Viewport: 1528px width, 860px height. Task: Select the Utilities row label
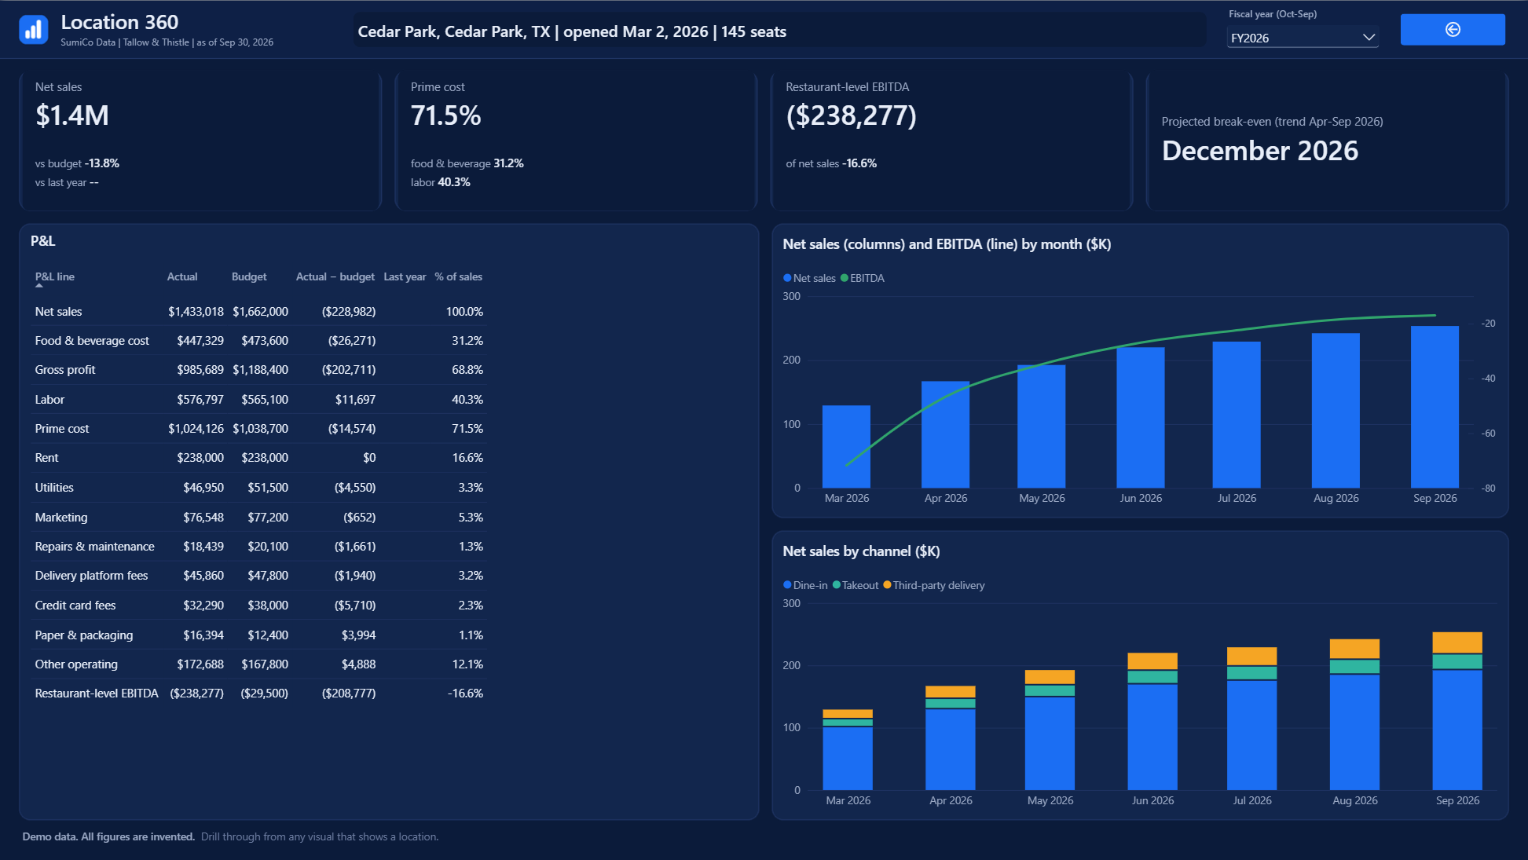(x=54, y=488)
